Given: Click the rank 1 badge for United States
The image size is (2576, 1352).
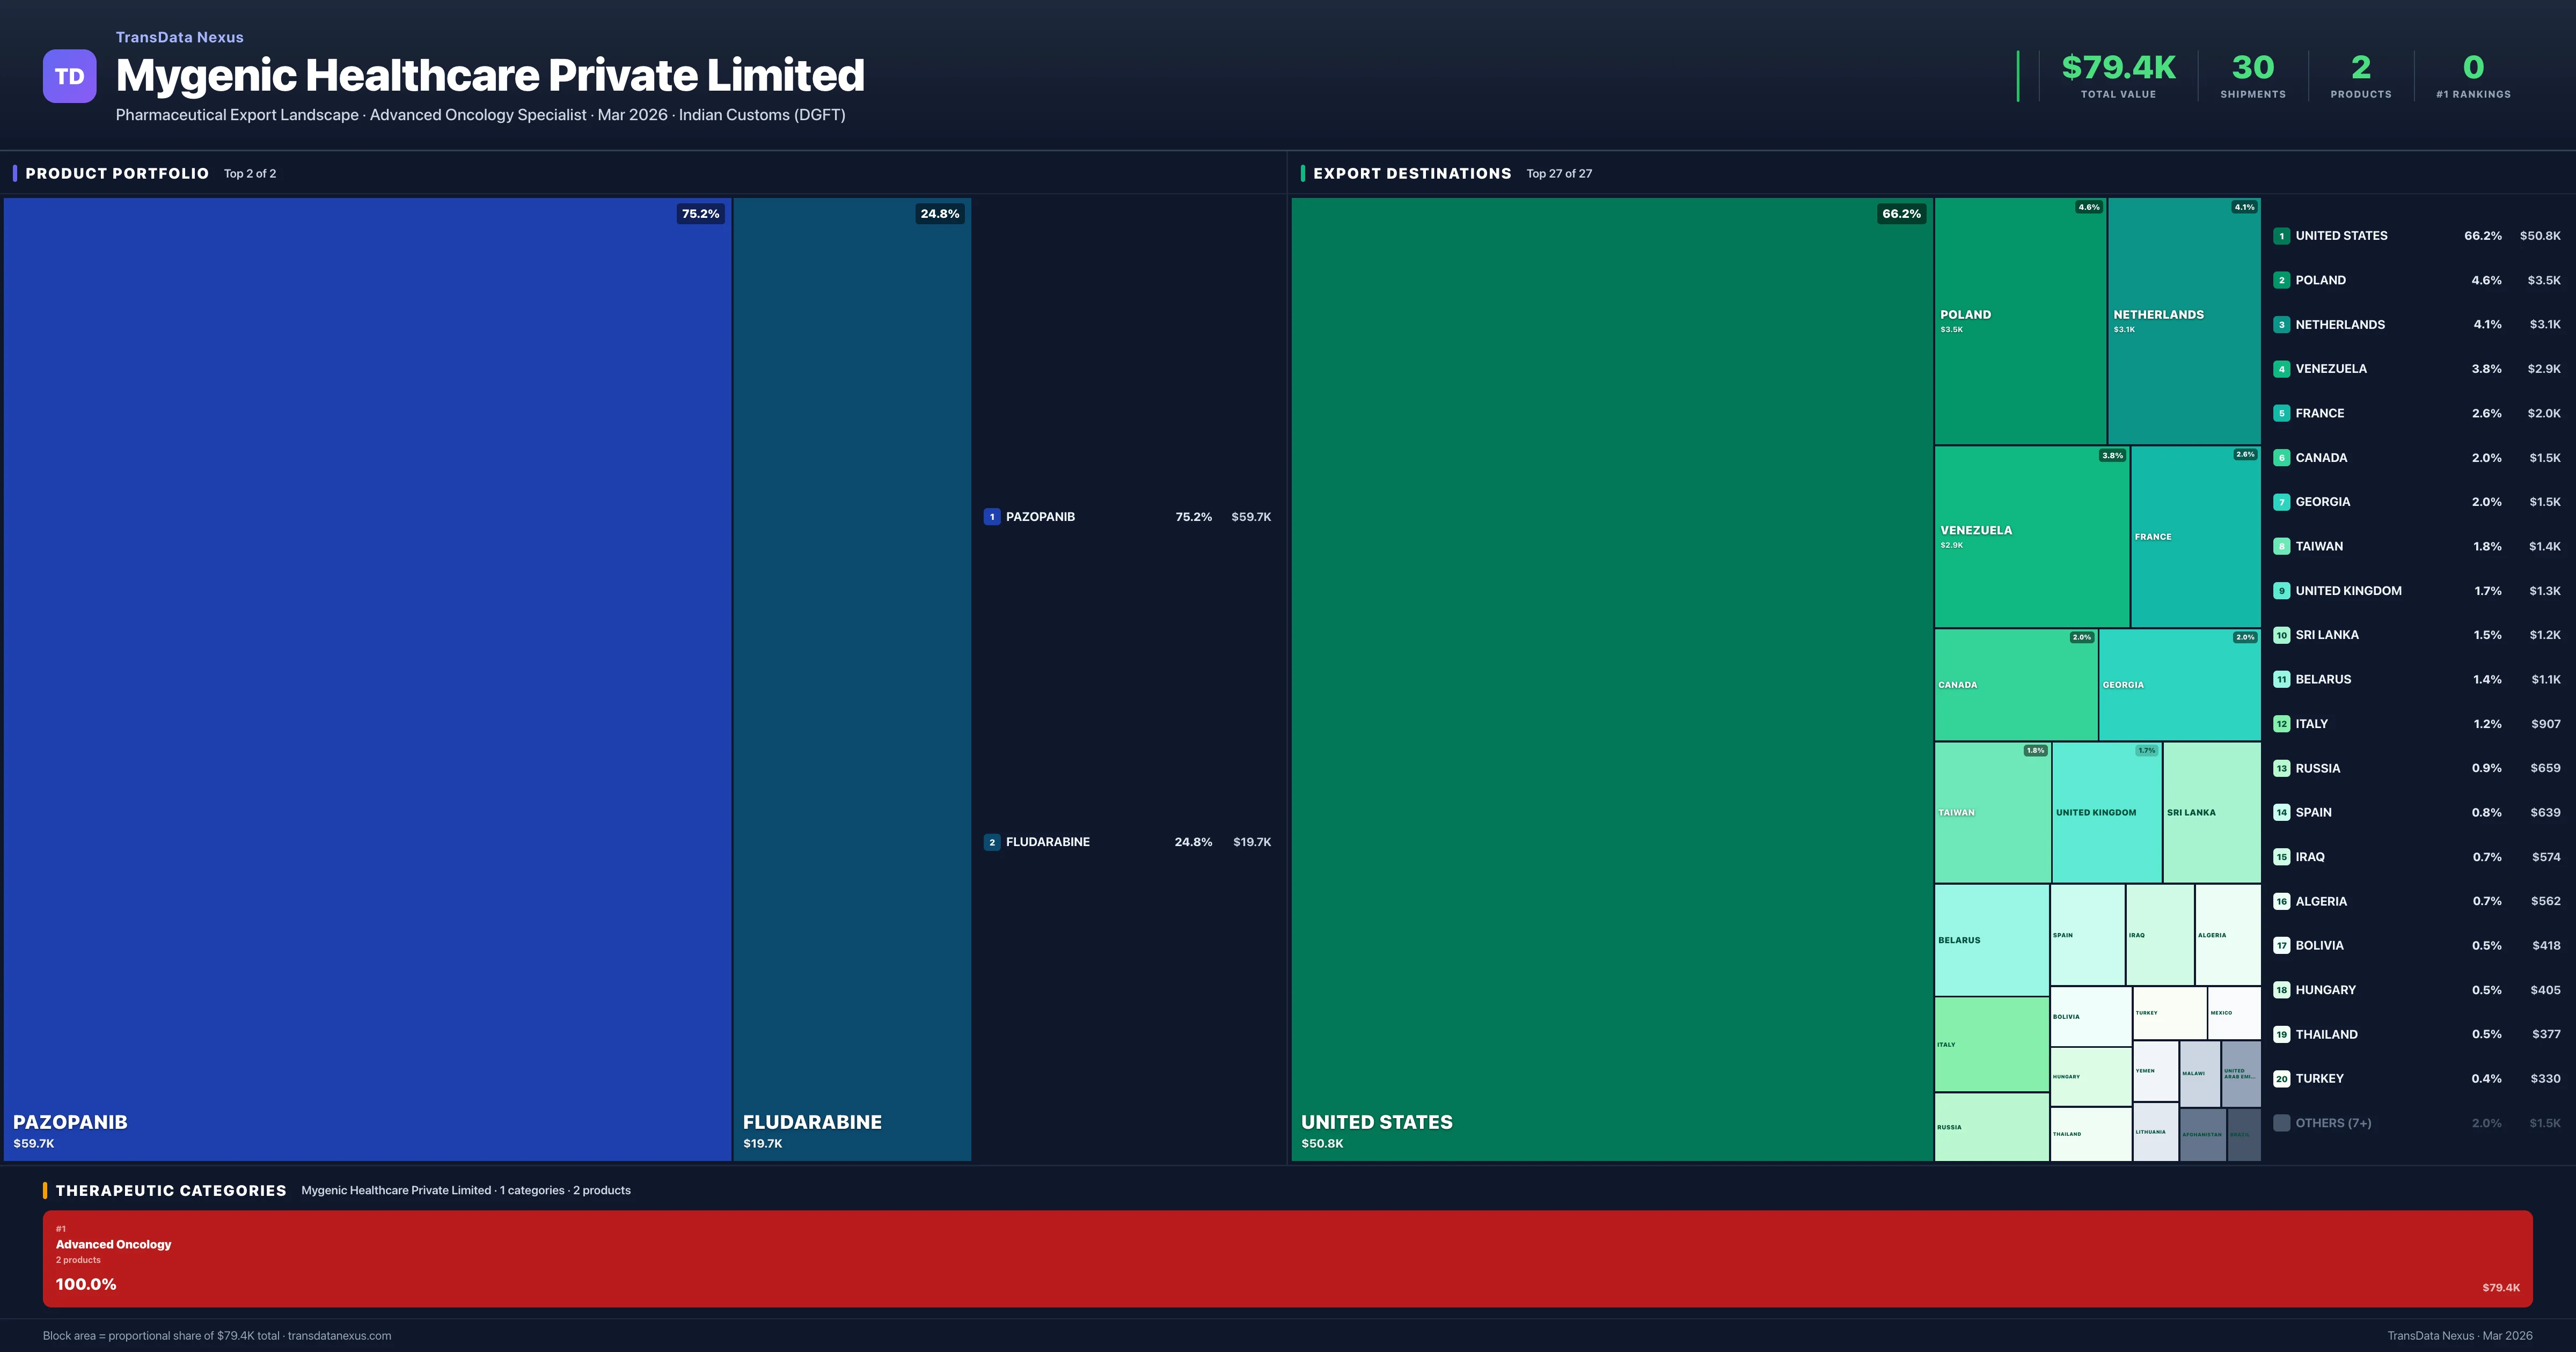Looking at the screenshot, I should coord(2281,236).
